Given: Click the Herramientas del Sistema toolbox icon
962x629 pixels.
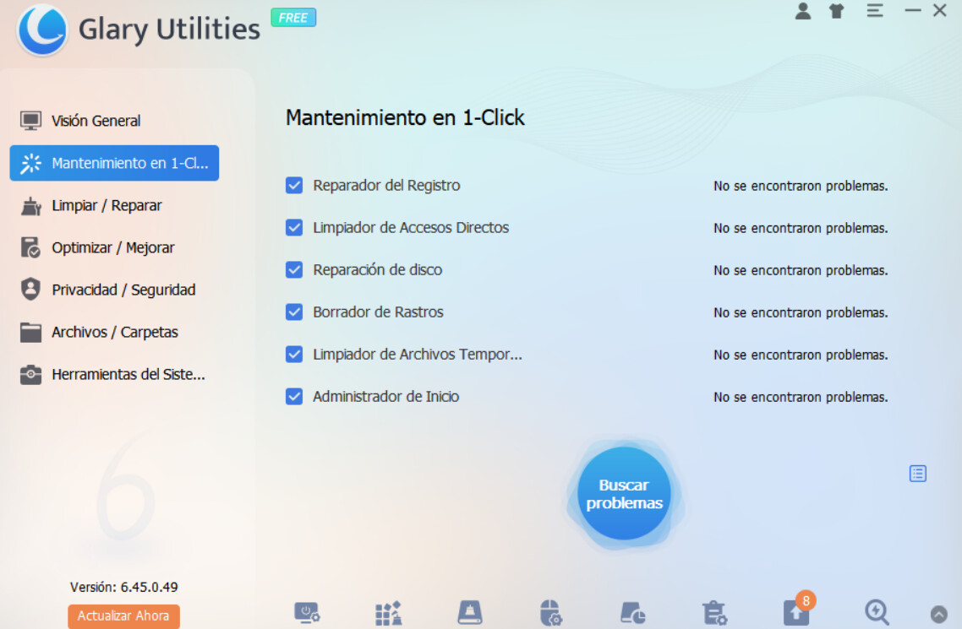Looking at the screenshot, I should coord(30,374).
